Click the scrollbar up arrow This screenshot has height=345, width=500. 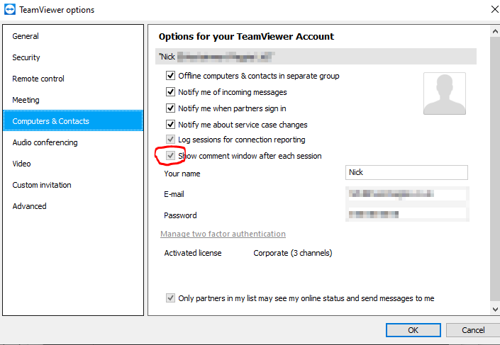point(495,31)
